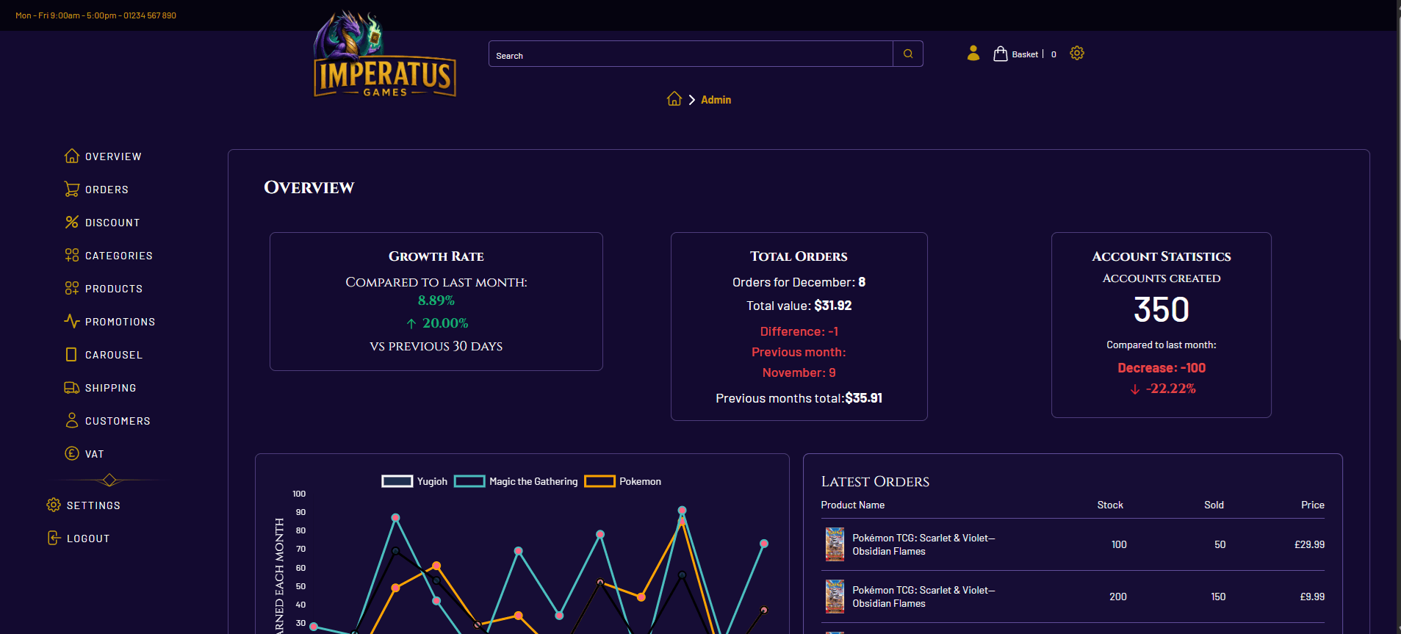Click Sold column header

pos(1214,505)
